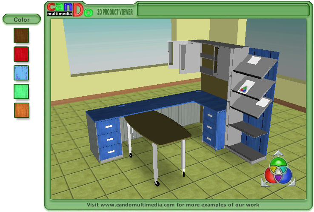Click the blue L-shaped desktop surface
The width and height of the screenshot is (314, 212).
pos(156,105)
